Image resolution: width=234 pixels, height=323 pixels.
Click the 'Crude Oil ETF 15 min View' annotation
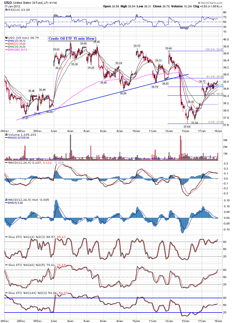click(72, 38)
